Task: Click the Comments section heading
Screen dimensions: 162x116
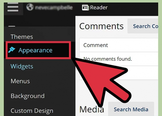Action: [102, 26]
